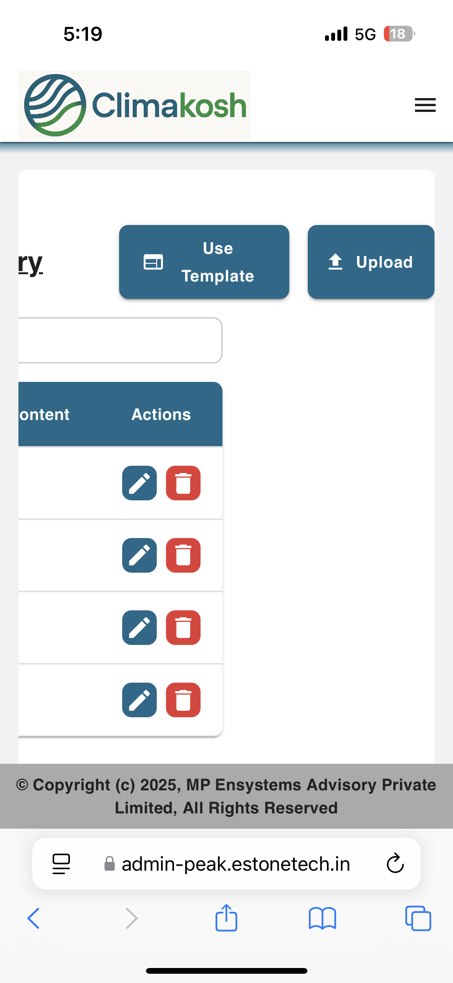
Task: Delete the first table row
Action: 183,483
